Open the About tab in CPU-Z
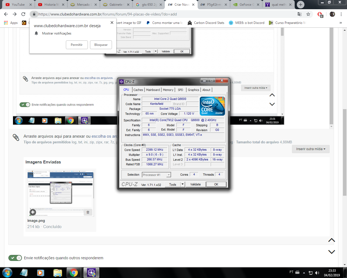 pyautogui.click(x=206, y=90)
